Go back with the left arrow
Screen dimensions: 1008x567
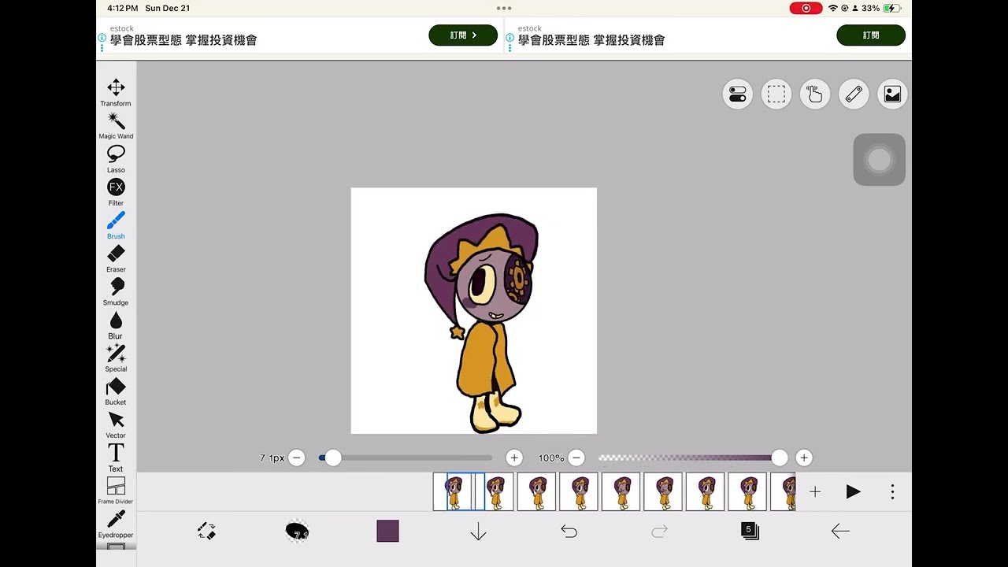pyautogui.click(x=840, y=532)
